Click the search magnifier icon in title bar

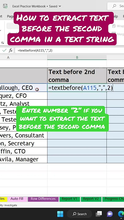click(114, 6)
